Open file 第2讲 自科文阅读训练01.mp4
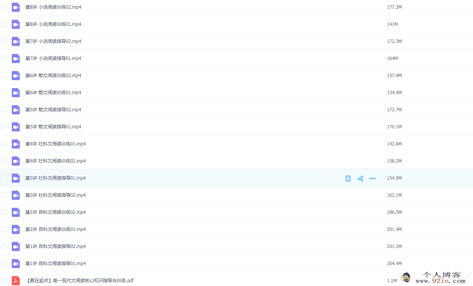Screen dimensions: 473x286 pos(55,229)
